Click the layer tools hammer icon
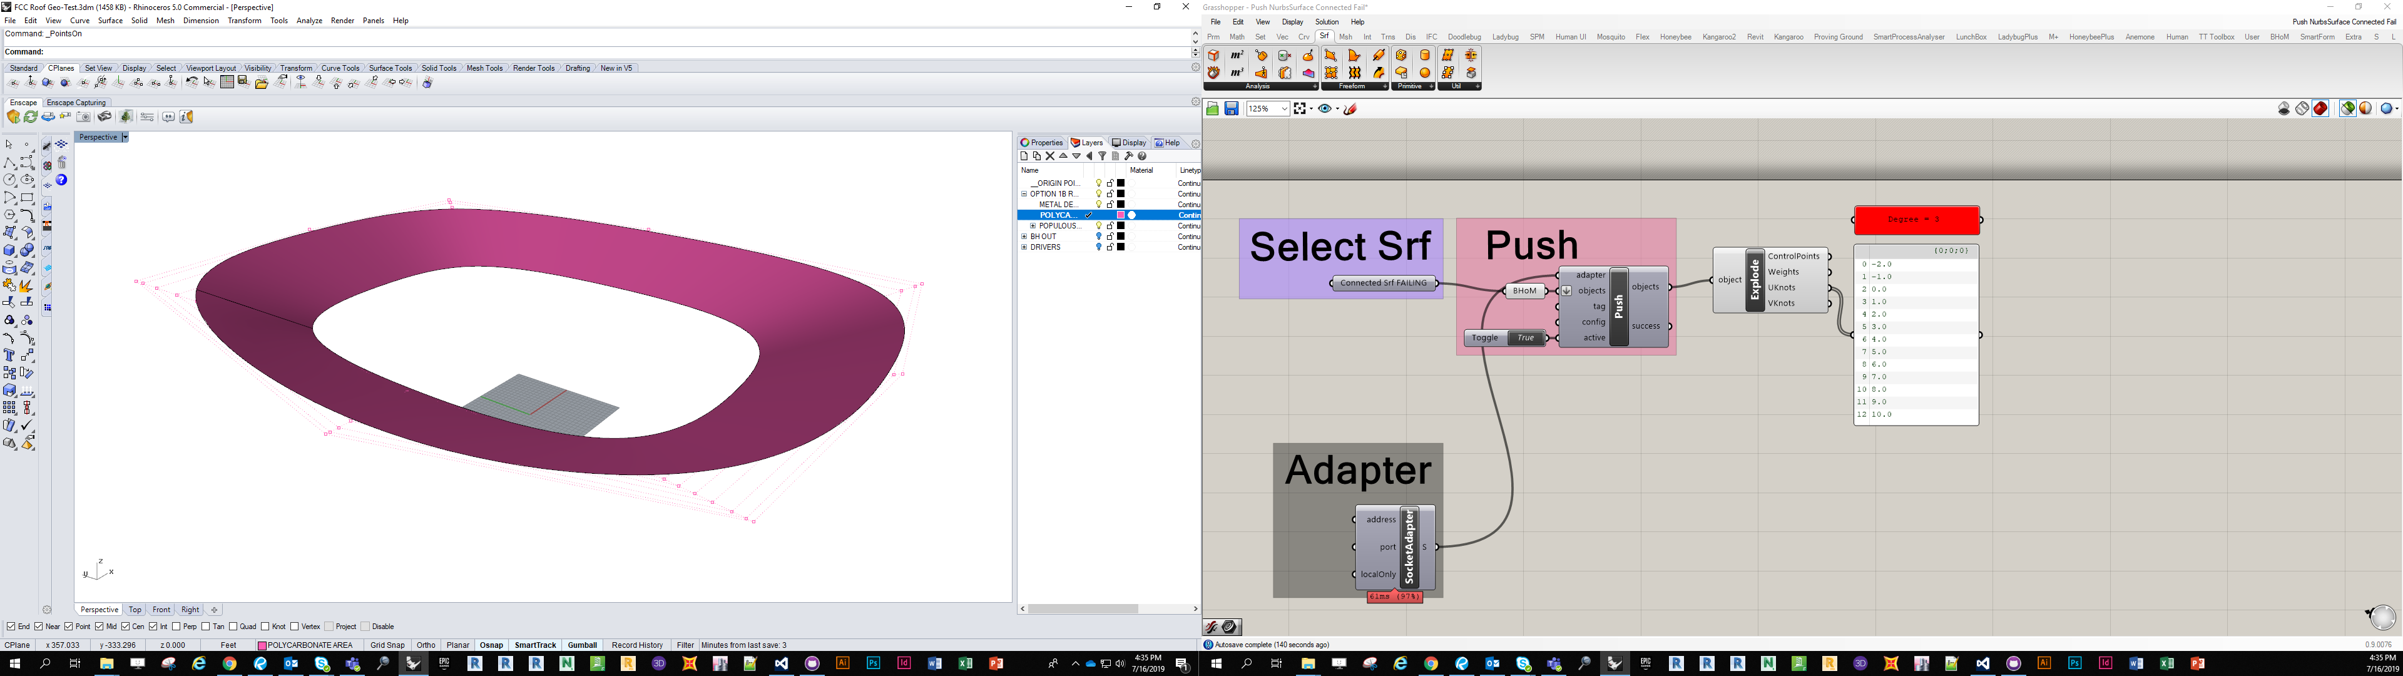 click(x=1129, y=157)
